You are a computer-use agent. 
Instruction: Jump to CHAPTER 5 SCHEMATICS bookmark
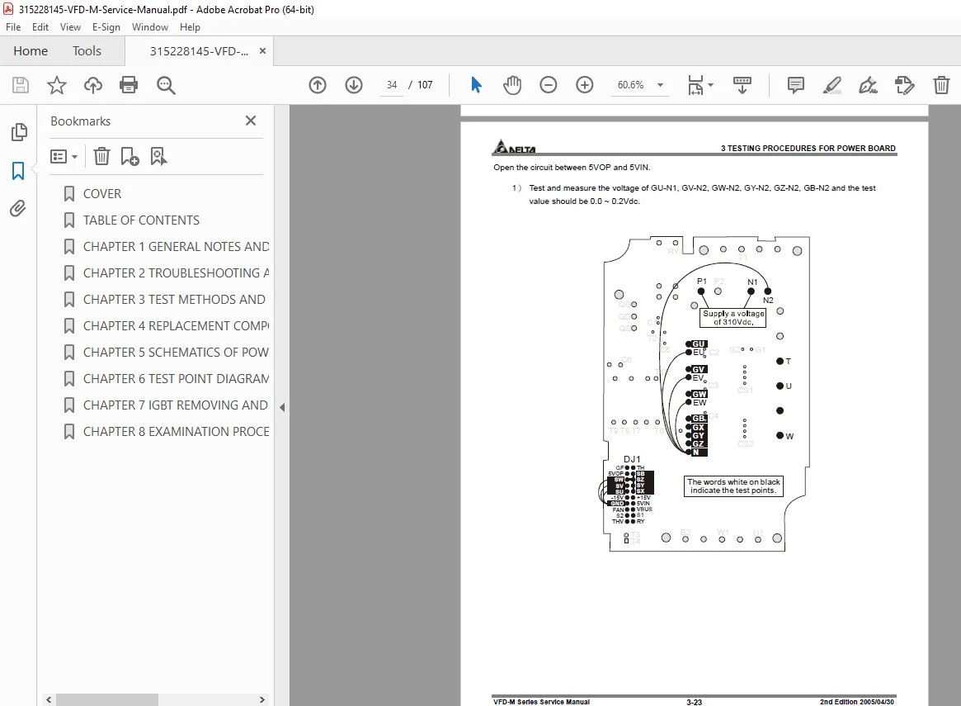[x=176, y=352]
